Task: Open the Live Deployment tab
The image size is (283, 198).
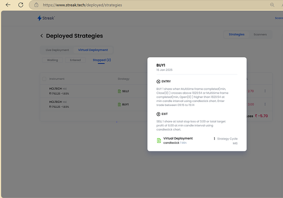Action: [x=57, y=50]
